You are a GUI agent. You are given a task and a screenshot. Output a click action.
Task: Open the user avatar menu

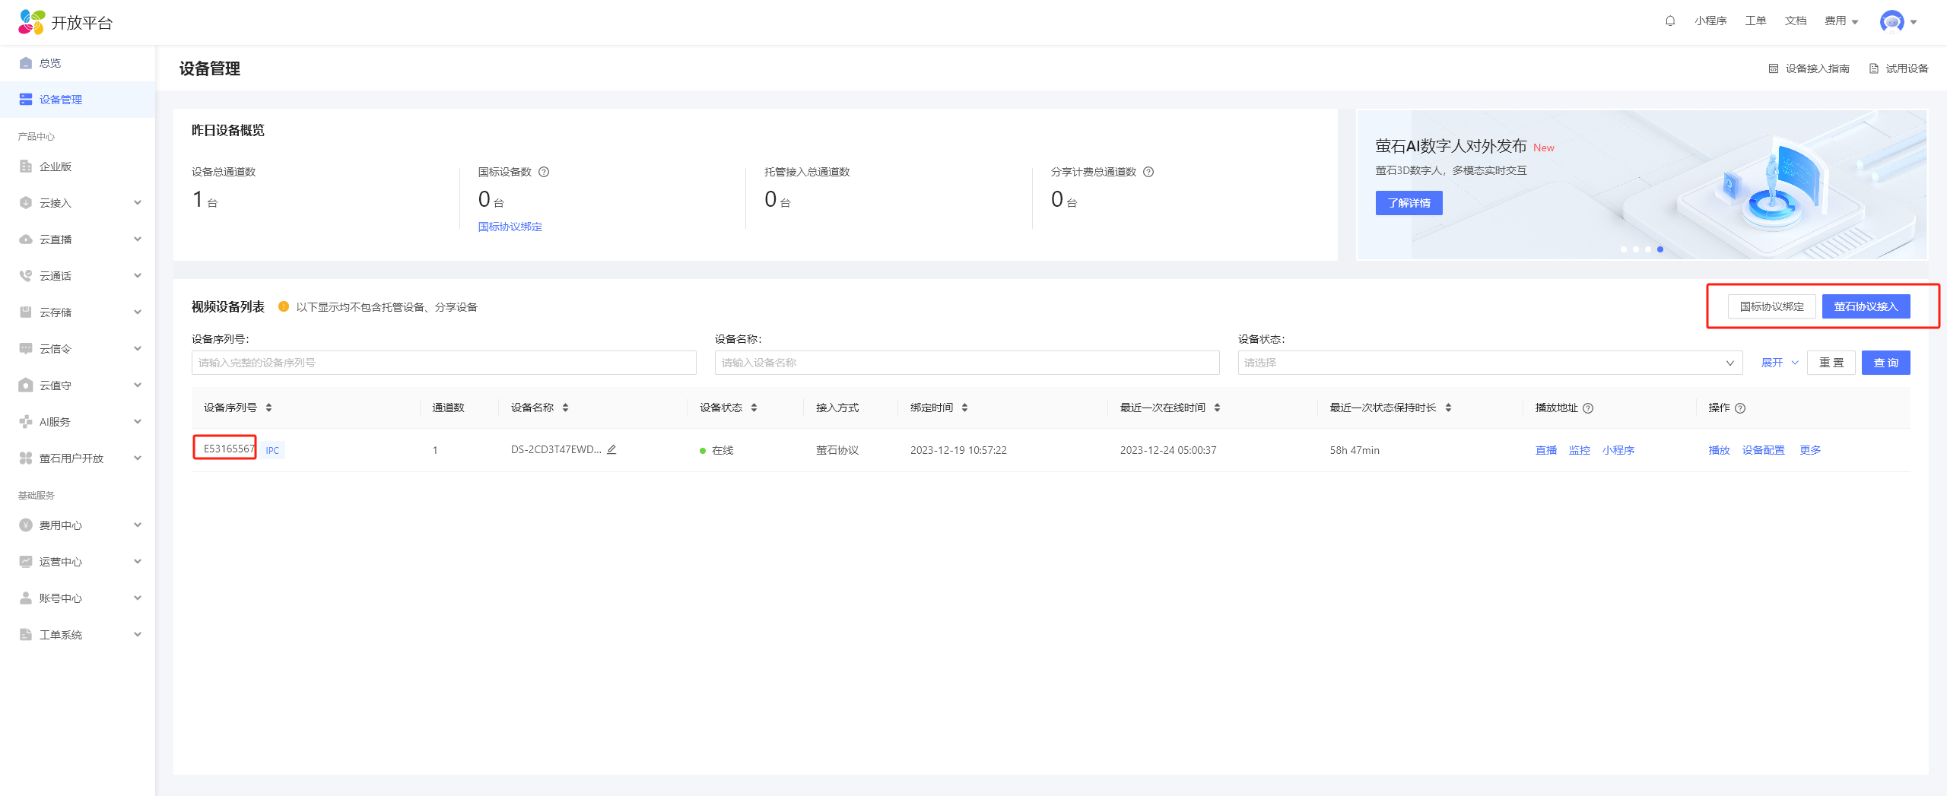click(1898, 21)
